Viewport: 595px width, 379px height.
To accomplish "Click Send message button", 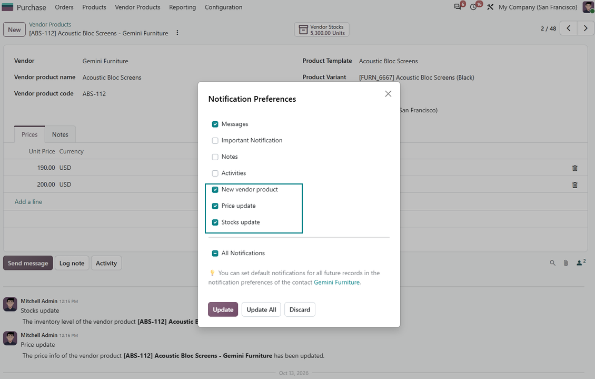I will tap(28, 263).
